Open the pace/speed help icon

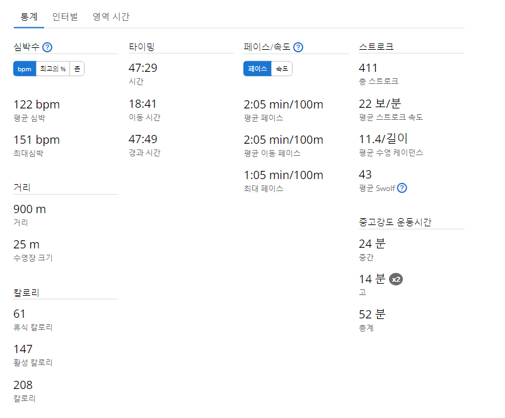coord(298,47)
